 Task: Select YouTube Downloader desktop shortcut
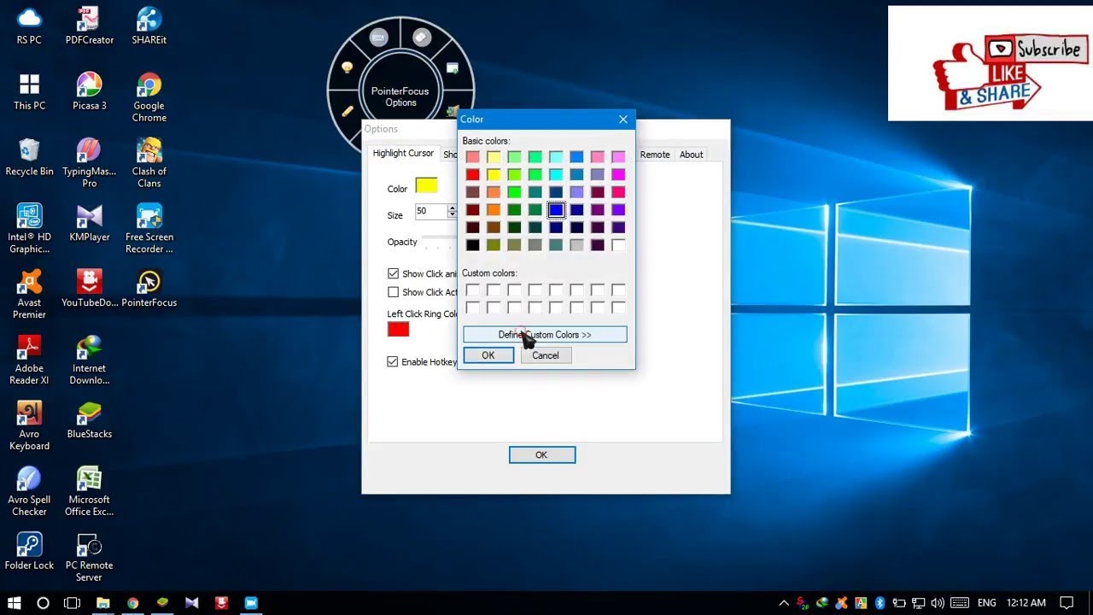(90, 289)
